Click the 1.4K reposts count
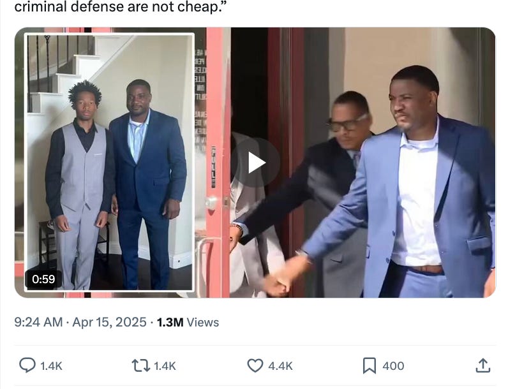The image size is (508, 389). click(165, 366)
